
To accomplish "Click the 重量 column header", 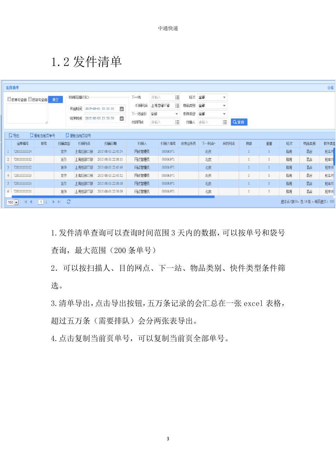I will click(269, 143).
